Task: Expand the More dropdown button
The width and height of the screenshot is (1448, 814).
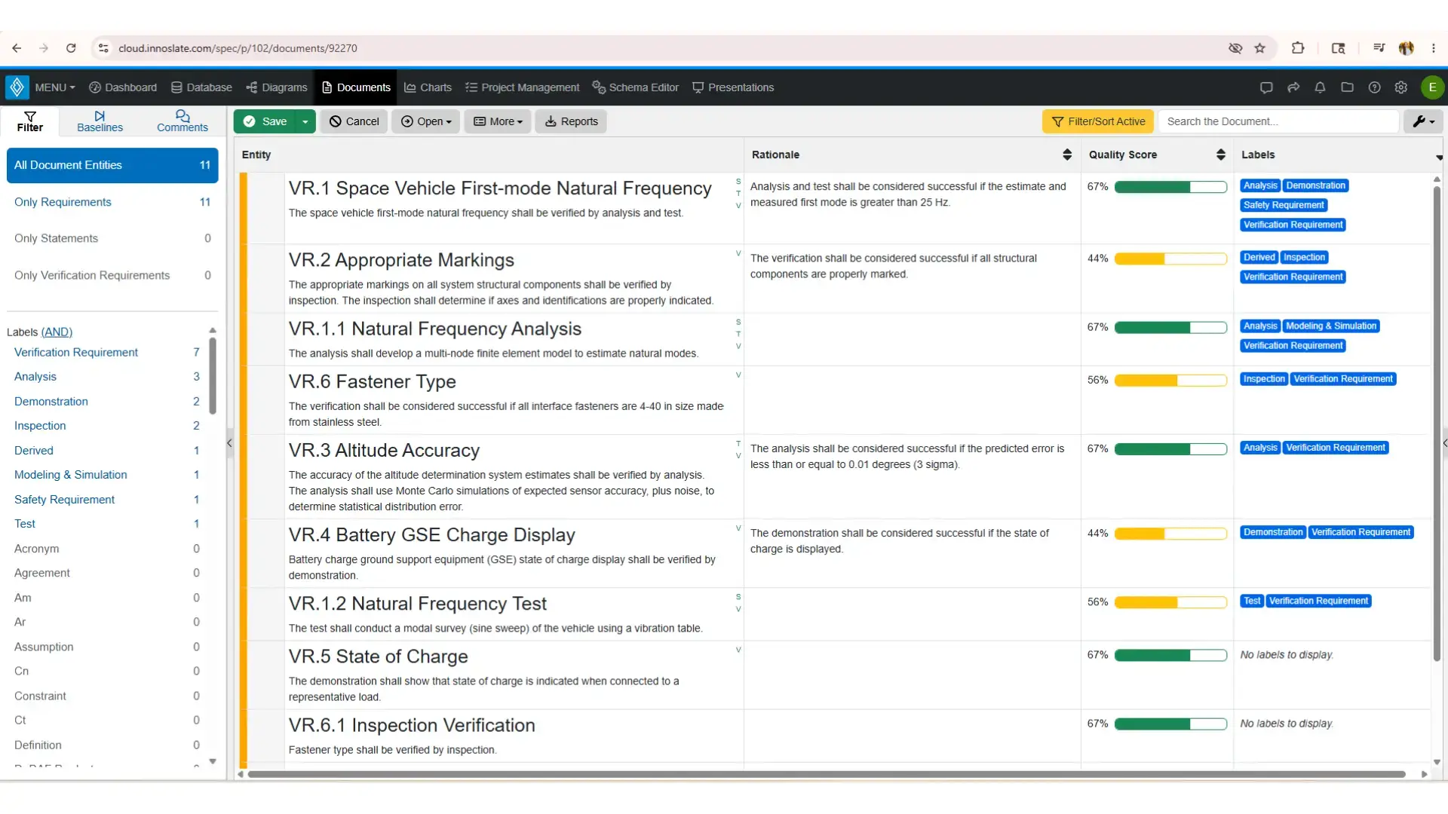Action: [x=498, y=121]
